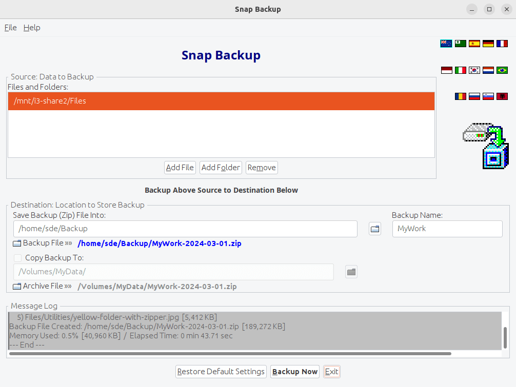Remove the selected source entry
This screenshot has width=516, height=387.
(x=262, y=168)
